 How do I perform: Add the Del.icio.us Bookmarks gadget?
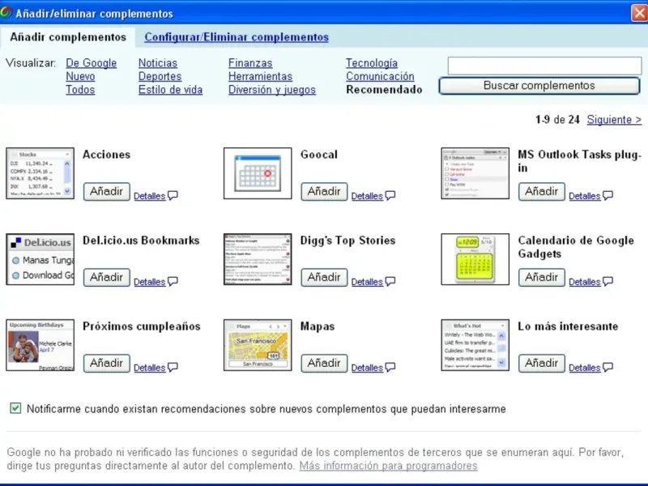(x=107, y=277)
